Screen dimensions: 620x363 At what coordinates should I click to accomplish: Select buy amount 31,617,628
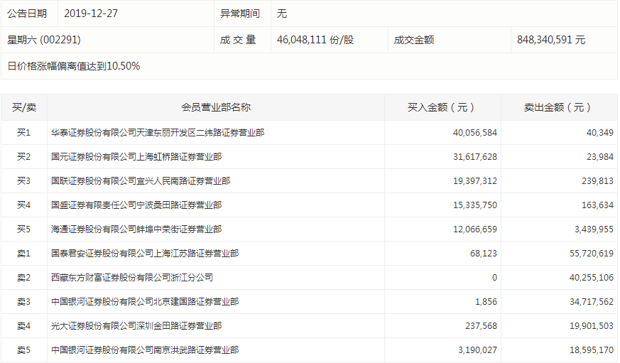(x=475, y=156)
